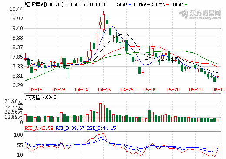Click the 6.29 price axis label

click(18, 85)
